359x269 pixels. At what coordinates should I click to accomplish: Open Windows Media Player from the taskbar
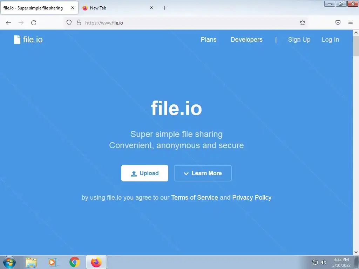coord(53,262)
